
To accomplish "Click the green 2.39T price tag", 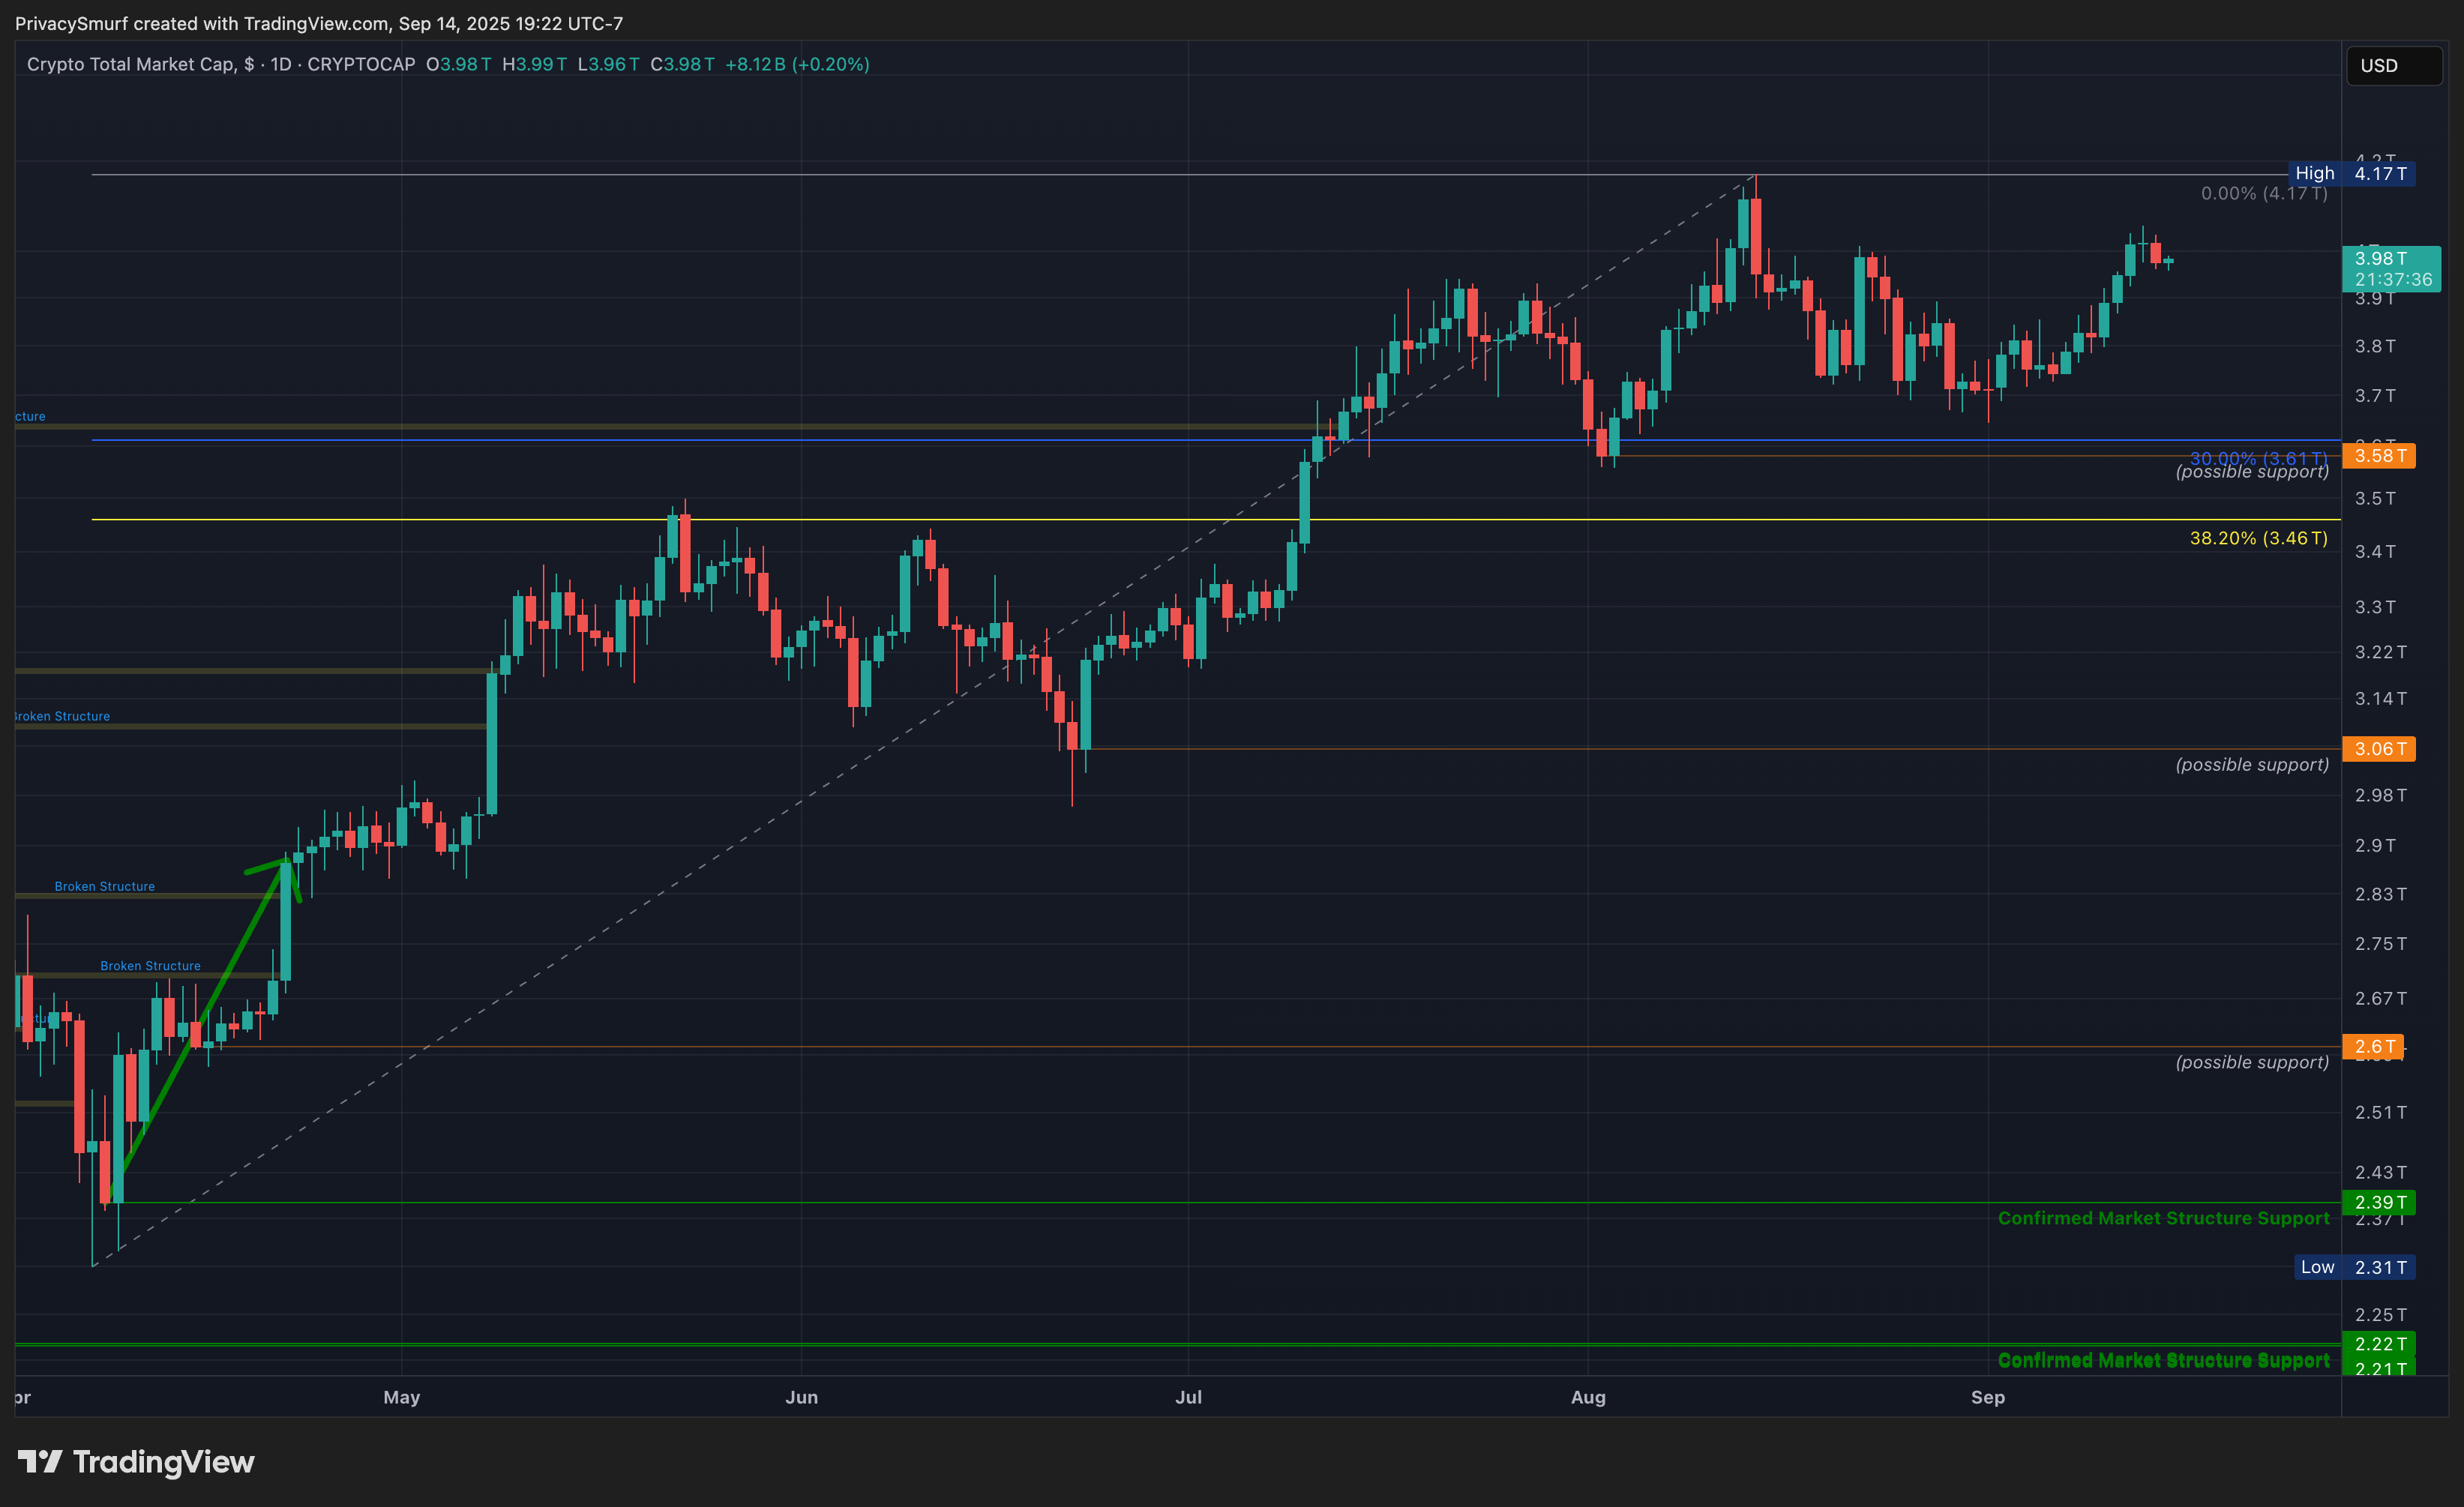I will click(2379, 1202).
